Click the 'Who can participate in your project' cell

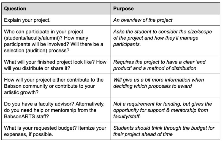(x=56, y=41)
